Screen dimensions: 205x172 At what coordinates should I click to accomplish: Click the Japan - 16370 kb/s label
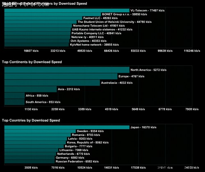pos(143,127)
